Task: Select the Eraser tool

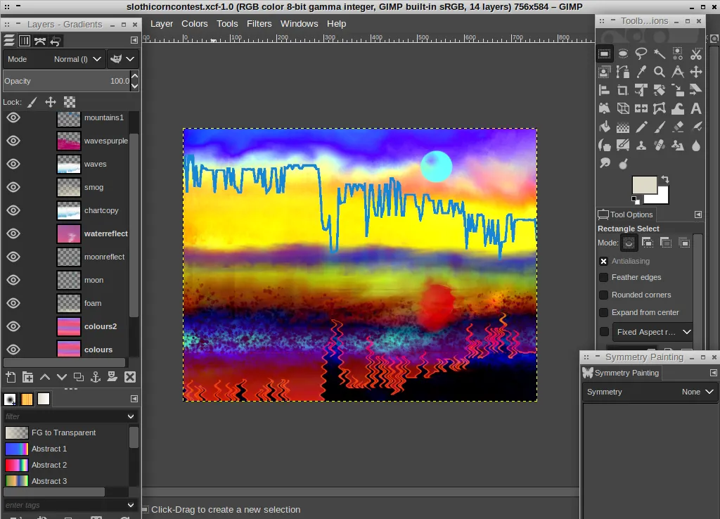Action: click(678, 127)
